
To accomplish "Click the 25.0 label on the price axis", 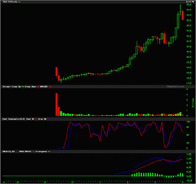I will coord(189,4).
